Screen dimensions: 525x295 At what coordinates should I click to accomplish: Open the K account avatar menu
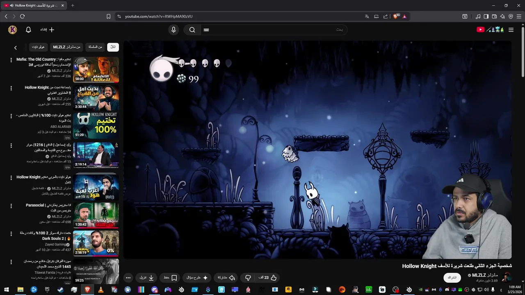click(12, 29)
